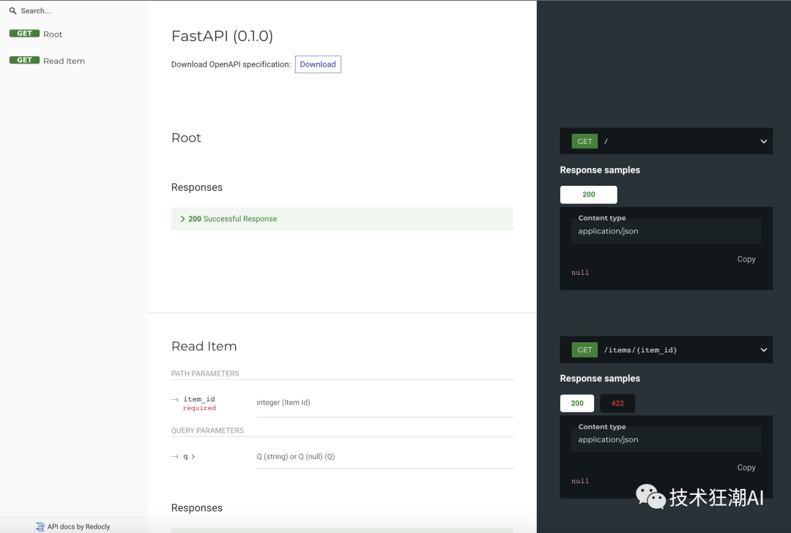The width and height of the screenshot is (791, 533).
Task: Click the Read Item section heading
Action: pyautogui.click(x=204, y=346)
